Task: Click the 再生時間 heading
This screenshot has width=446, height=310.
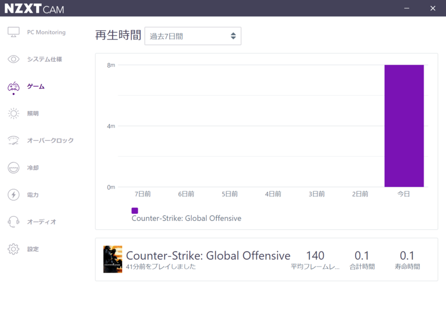Action: coord(118,35)
